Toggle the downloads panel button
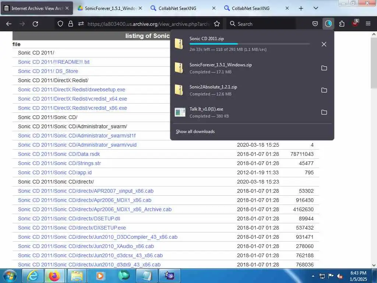 pos(328,24)
